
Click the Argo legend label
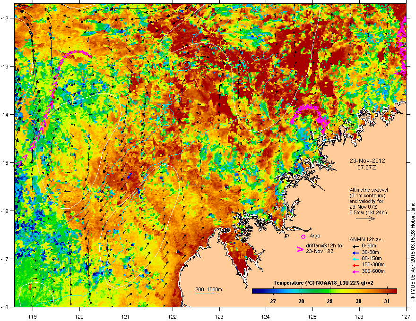click(315, 236)
